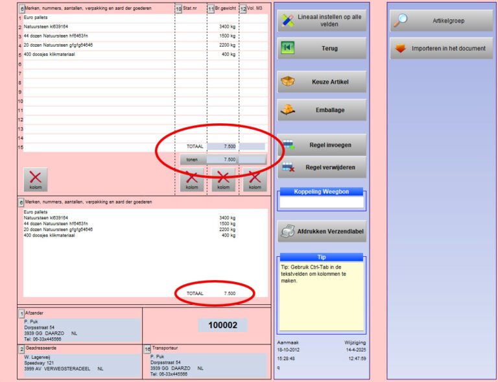Delete a row with Regel verwijderen
The height and width of the screenshot is (382, 498).
pyautogui.click(x=321, y=167)
